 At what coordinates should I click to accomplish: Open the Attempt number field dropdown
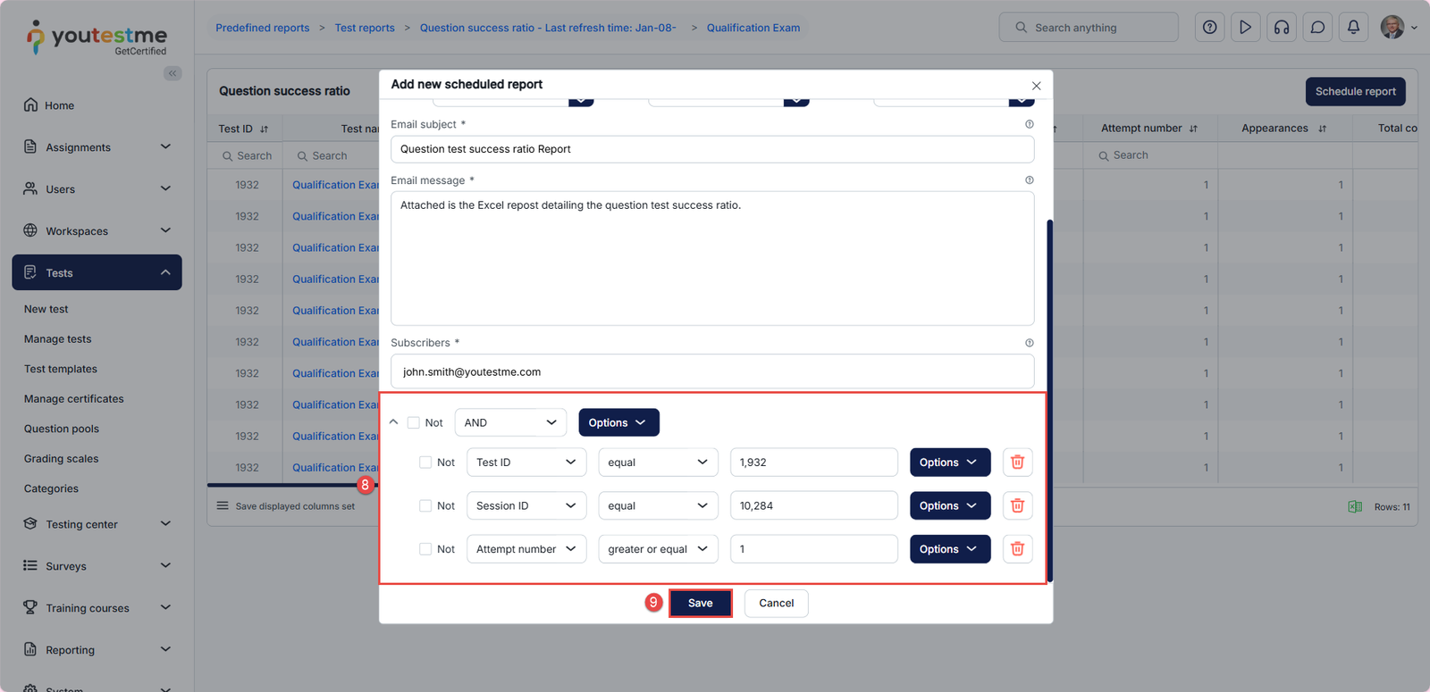coord(526,549)
